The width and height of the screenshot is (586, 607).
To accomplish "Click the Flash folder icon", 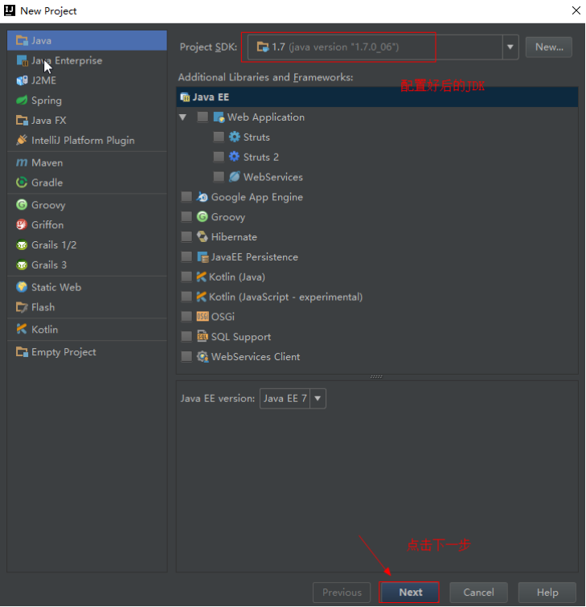I will coord(22,307).
